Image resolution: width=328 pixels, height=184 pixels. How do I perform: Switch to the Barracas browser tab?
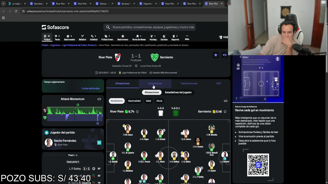click(x=126, y=4)
